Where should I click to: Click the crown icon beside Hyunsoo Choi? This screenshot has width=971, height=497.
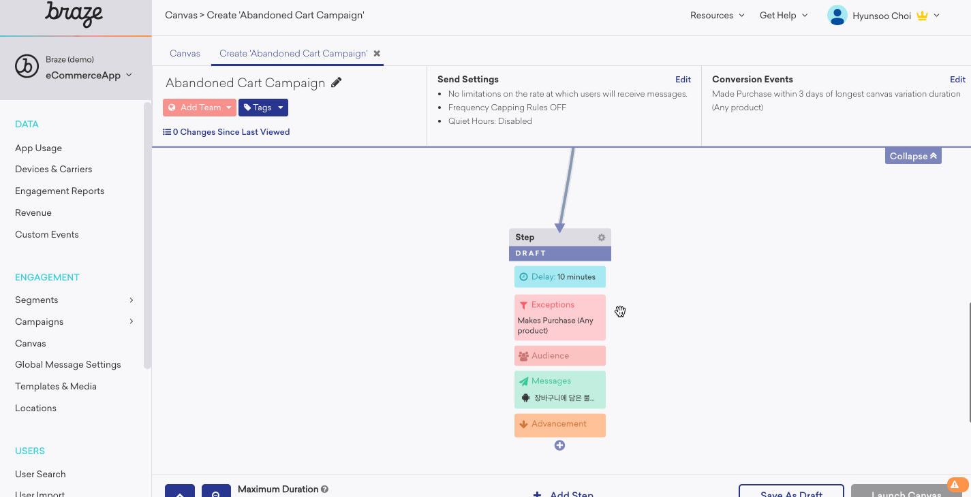click(922, 16)
